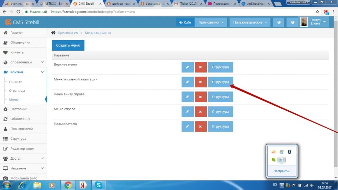Open Редактор форм in sidebar

click(23, 149)
